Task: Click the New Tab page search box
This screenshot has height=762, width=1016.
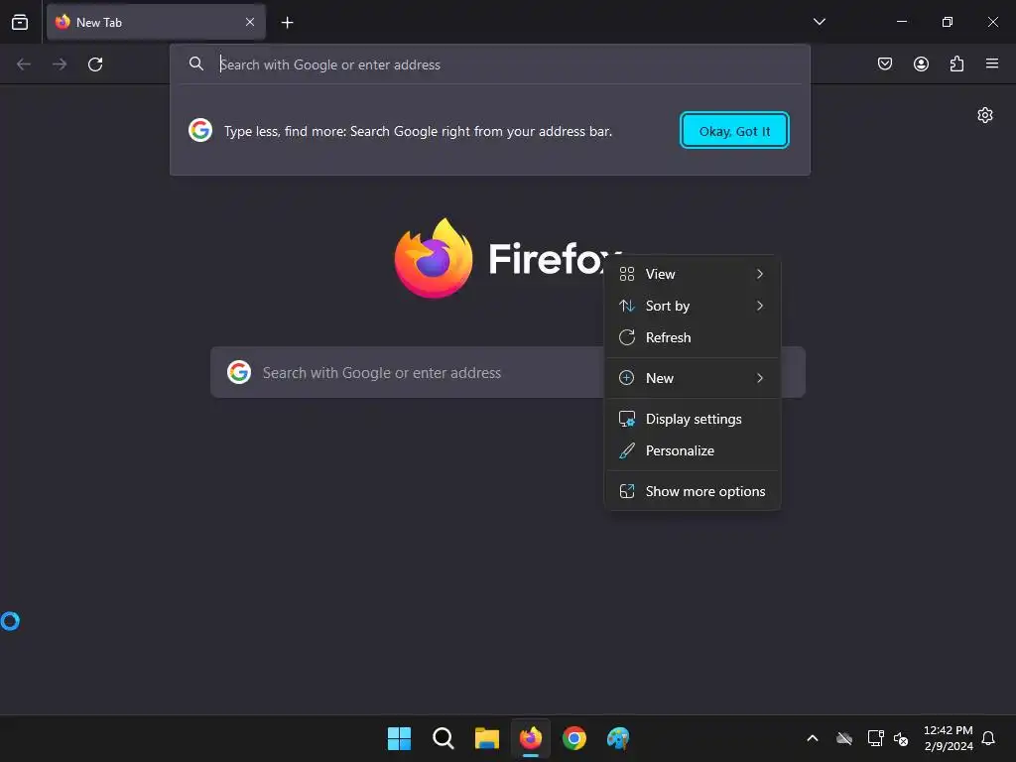Action: pyautogui.click(x=507, y=373)
